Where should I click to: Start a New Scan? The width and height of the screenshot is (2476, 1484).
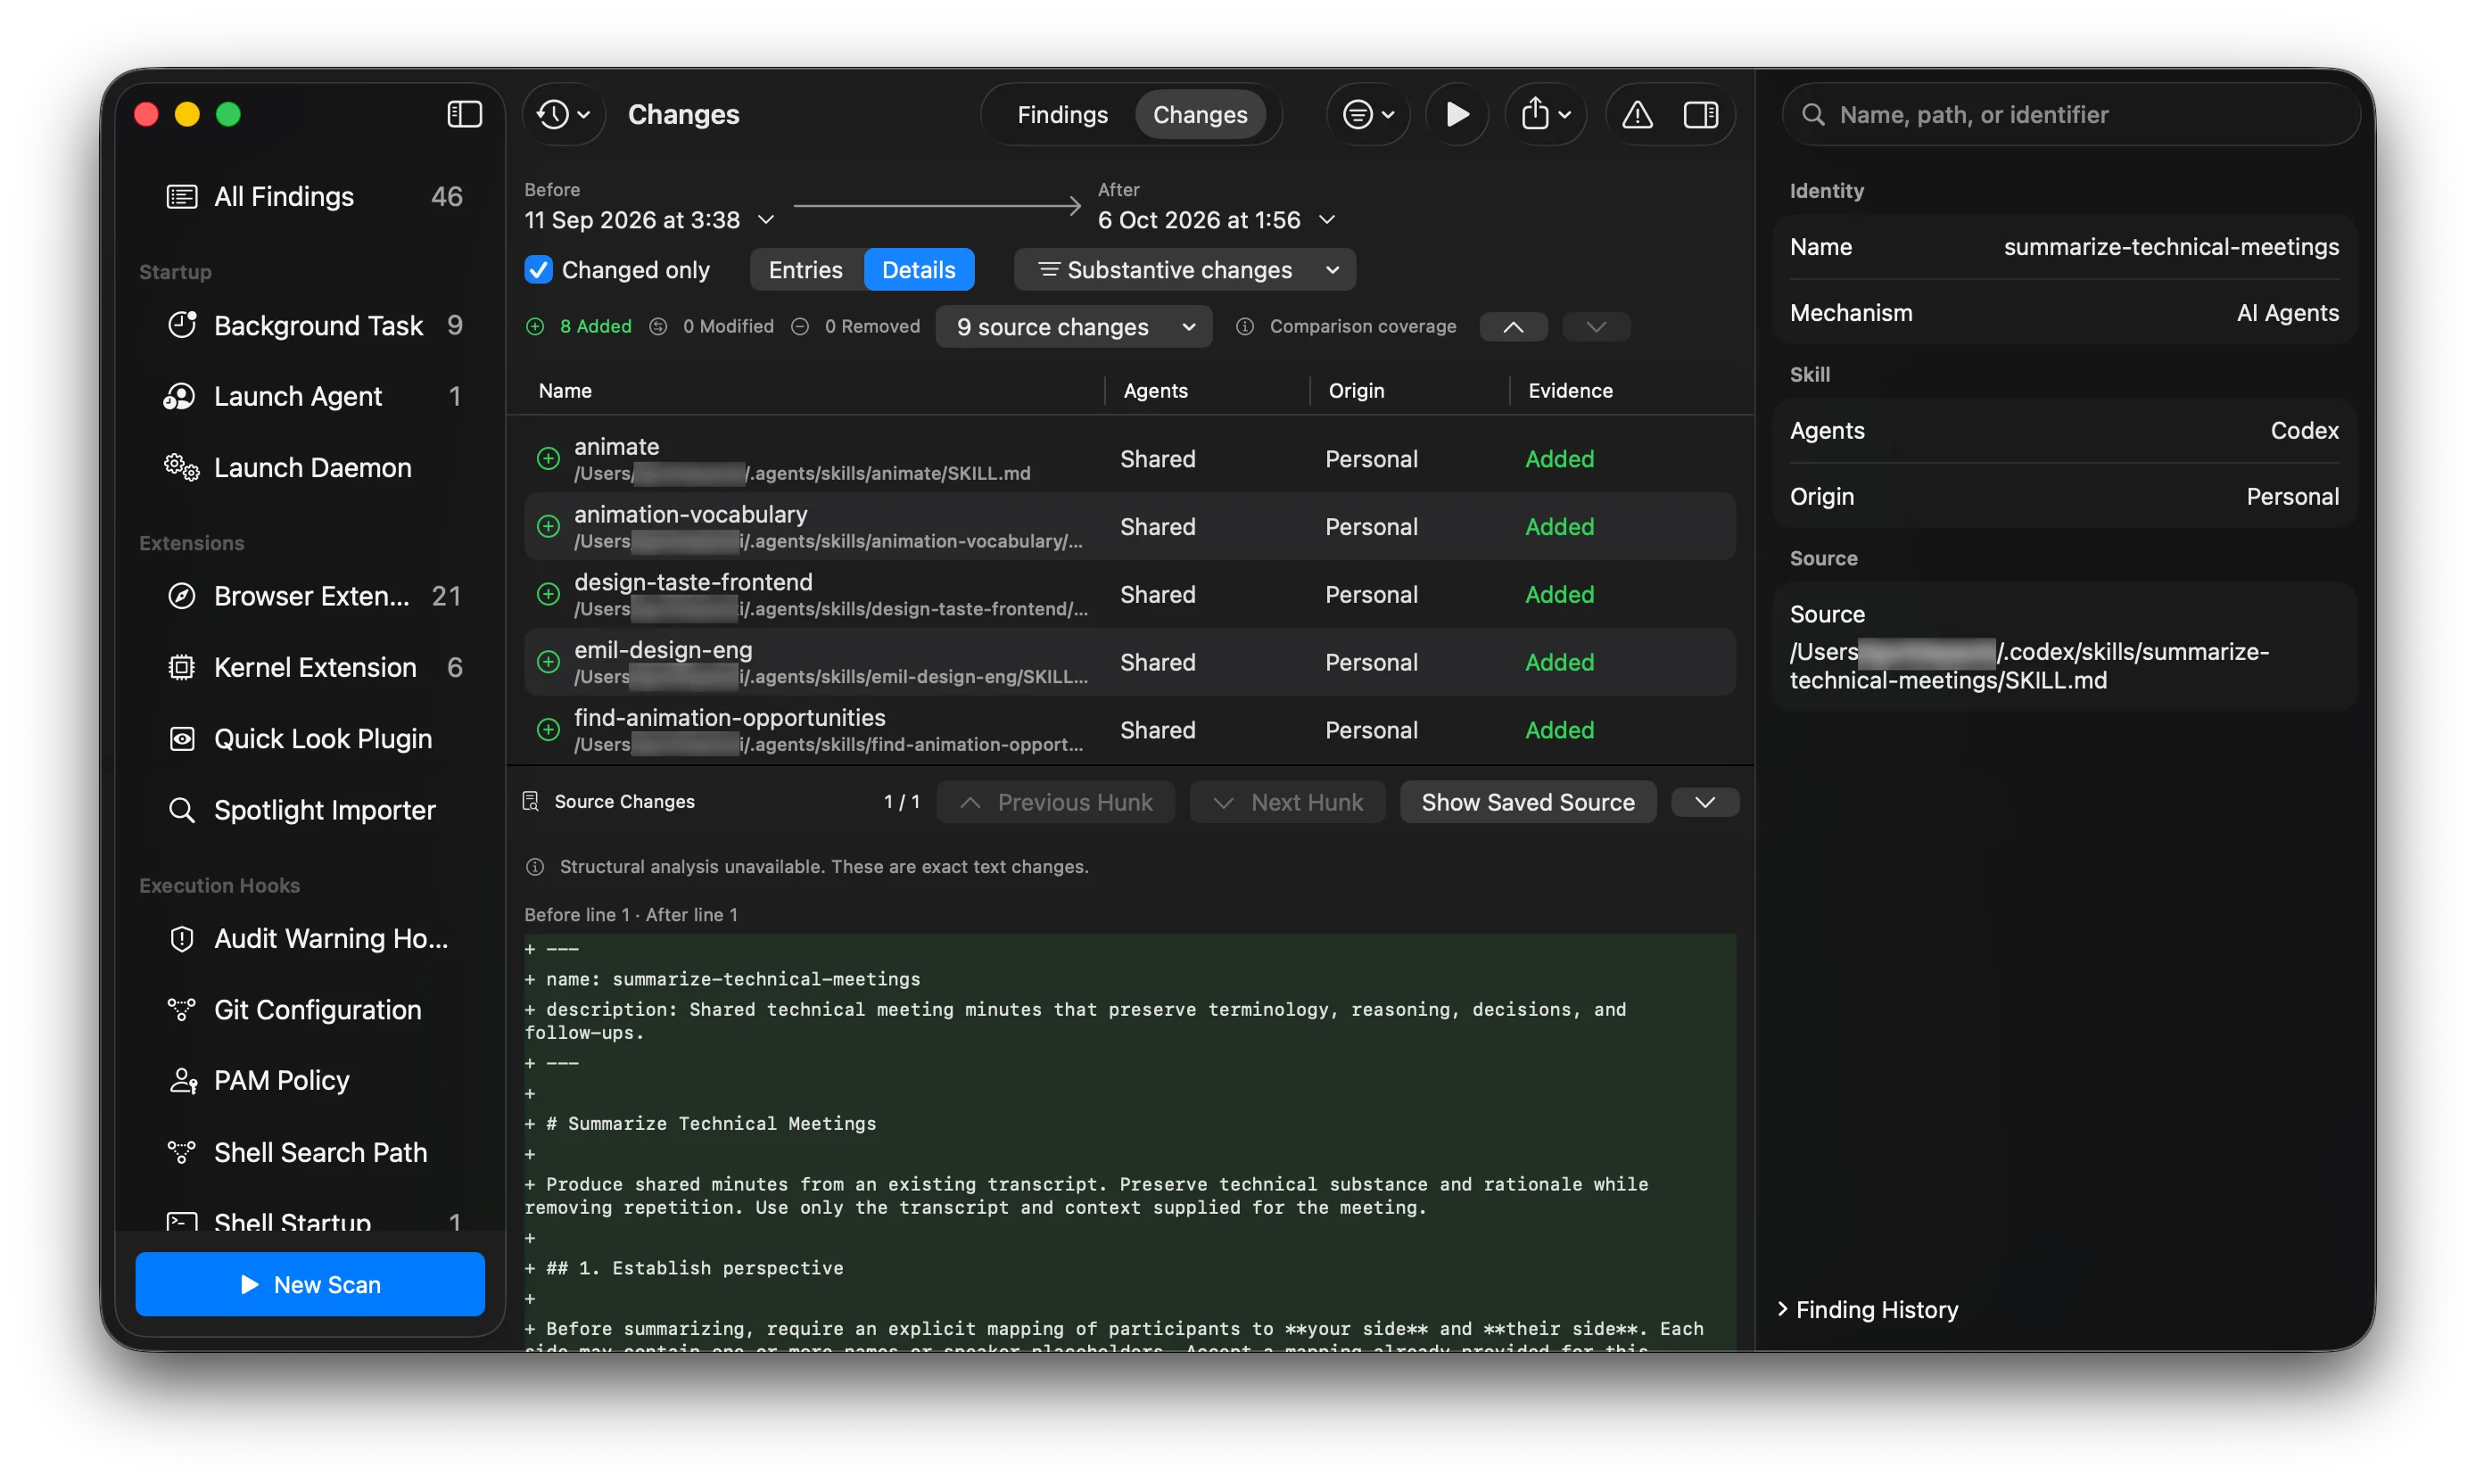[310, 1284]
